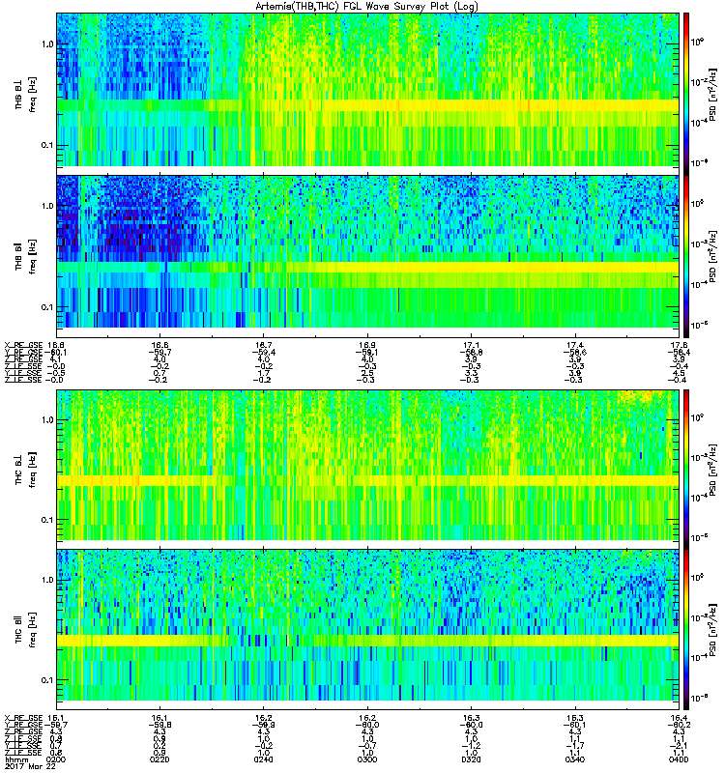
Task: Click the 'THC B⊥ freq [Hz]' axis label
Action: click(x=25, y=470)
